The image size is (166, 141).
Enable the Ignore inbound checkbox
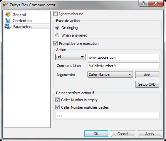coord(55,14)
